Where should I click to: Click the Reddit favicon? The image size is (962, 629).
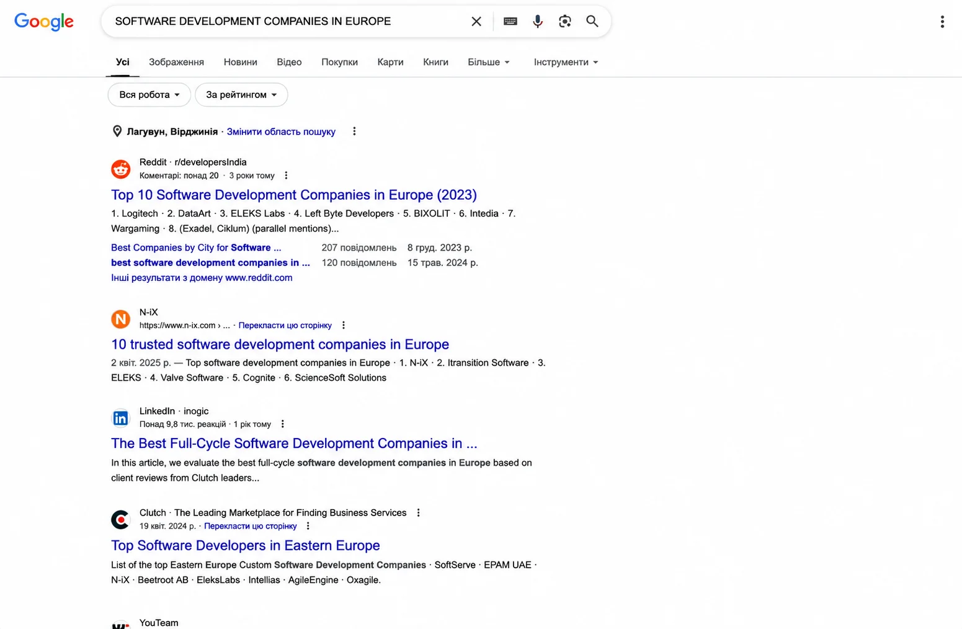tap(121, 169)
